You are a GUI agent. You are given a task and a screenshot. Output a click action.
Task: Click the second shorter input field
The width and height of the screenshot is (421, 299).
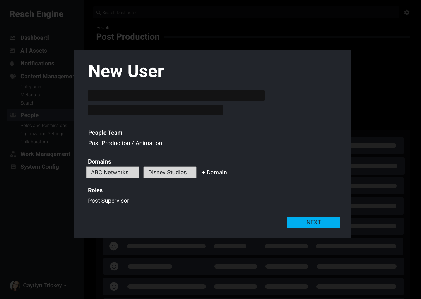(156, 110)
